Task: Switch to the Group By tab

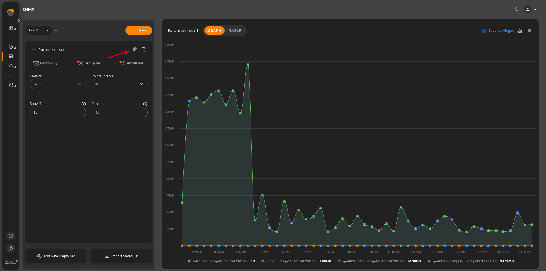Action: [x=89, y=63]
